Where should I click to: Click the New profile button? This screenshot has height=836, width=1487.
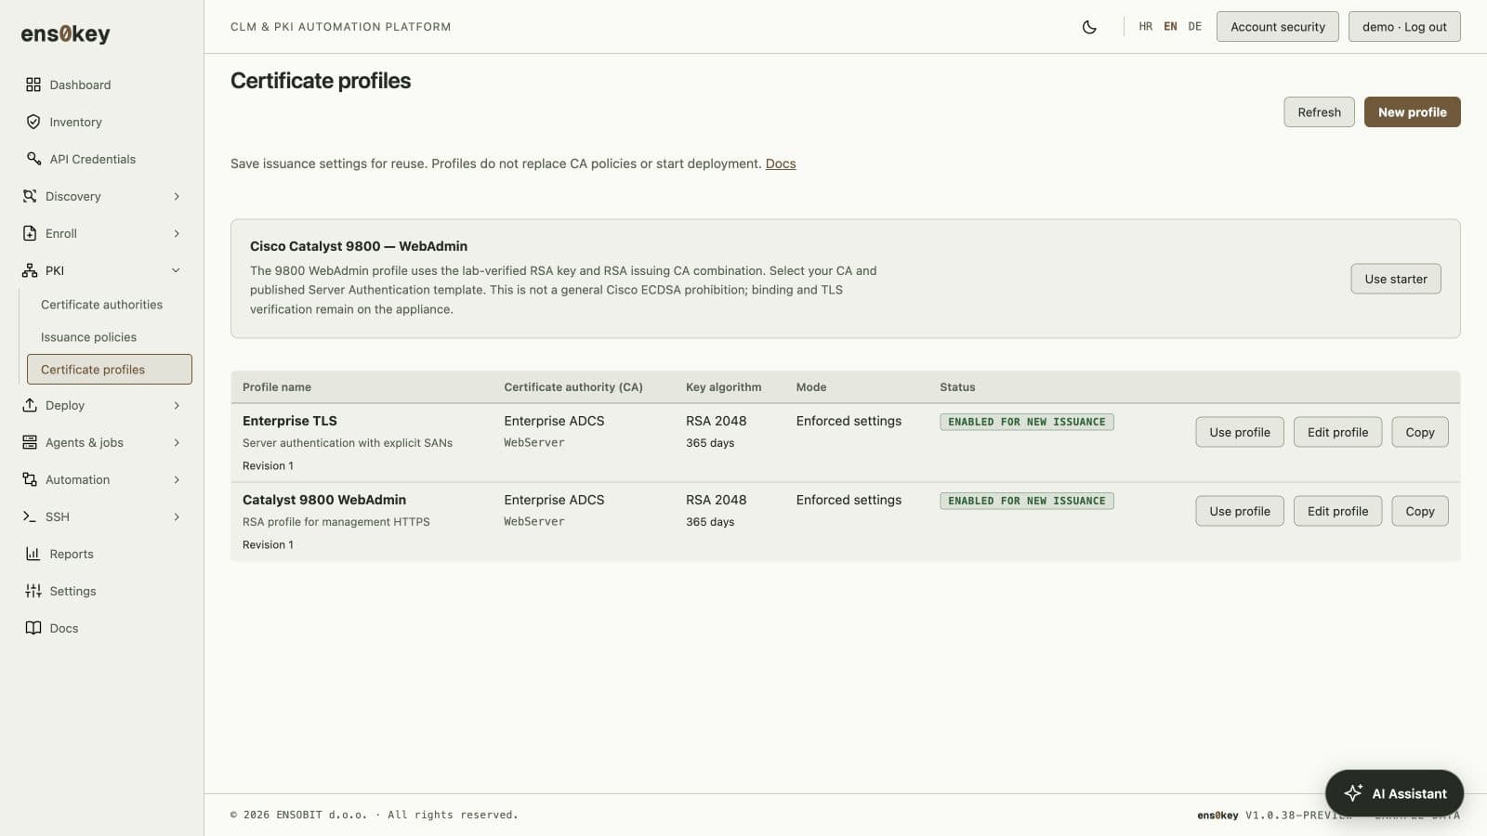pyautogui.click(x=1412, y=112)
